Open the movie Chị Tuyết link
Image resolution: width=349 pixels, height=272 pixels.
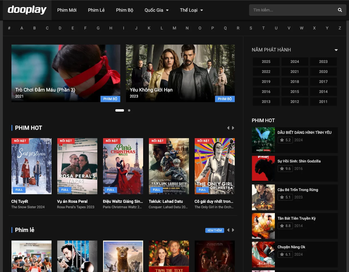(x=19, y=201)
